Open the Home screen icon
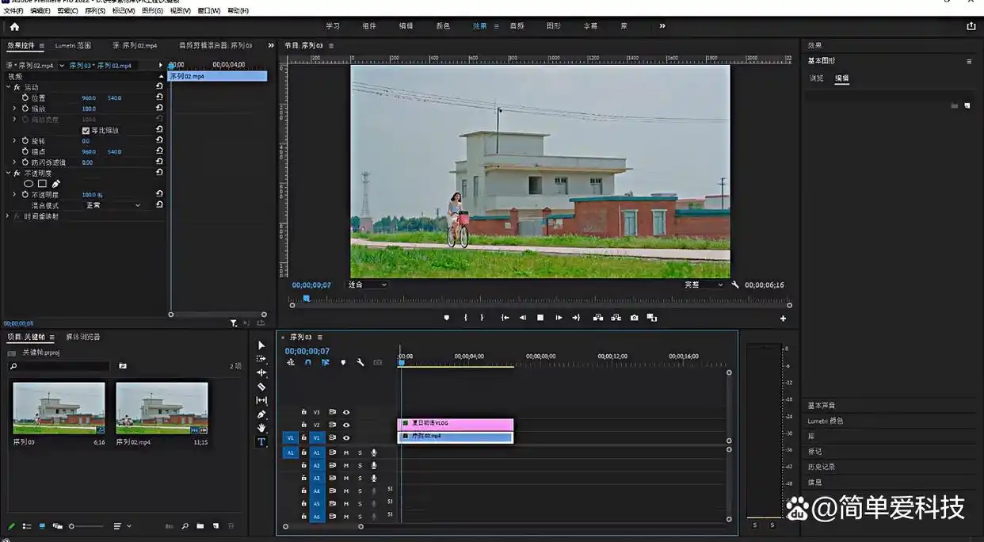This screenshot has width=984, height=542. coord(14,26)
